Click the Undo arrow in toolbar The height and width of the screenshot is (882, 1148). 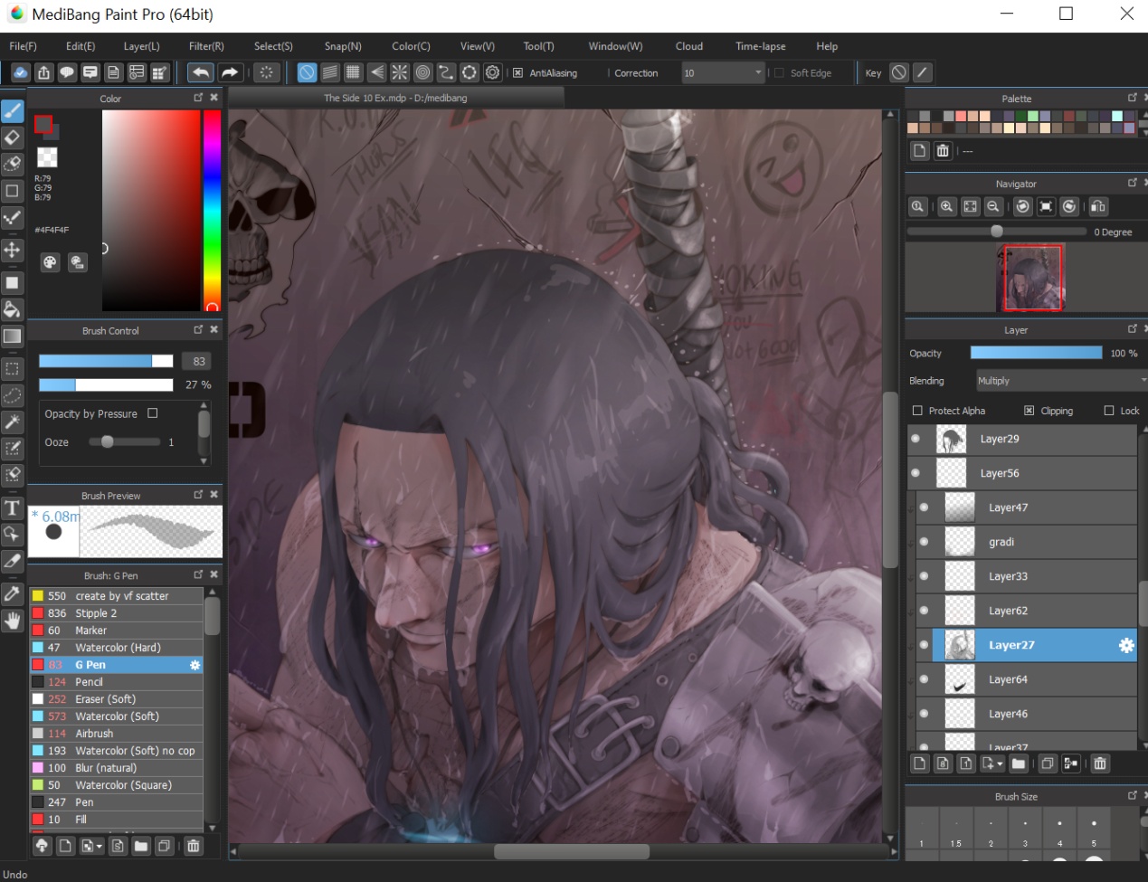201,72
